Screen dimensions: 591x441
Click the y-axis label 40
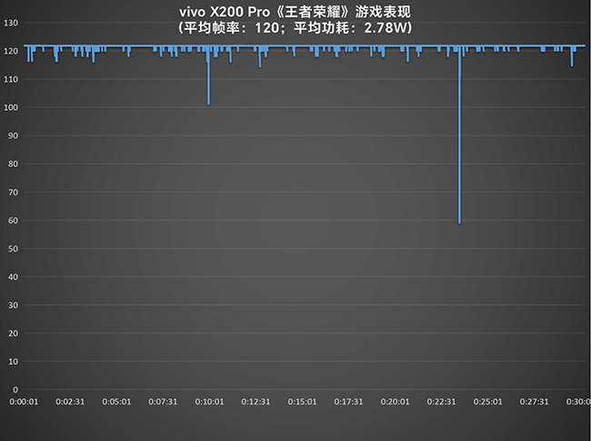[14, 277]
